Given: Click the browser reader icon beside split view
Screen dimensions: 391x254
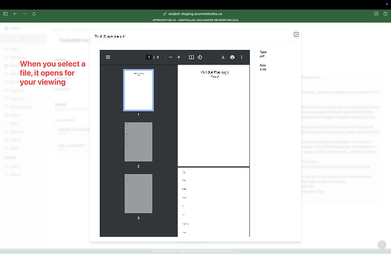Looking at the screenshot, I should pyautogui.click(x=376, y=14).
